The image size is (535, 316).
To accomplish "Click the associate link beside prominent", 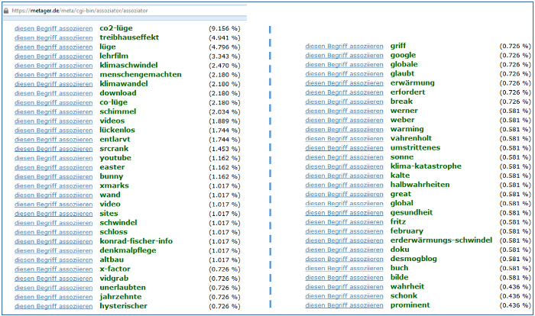I will point(344,305).
